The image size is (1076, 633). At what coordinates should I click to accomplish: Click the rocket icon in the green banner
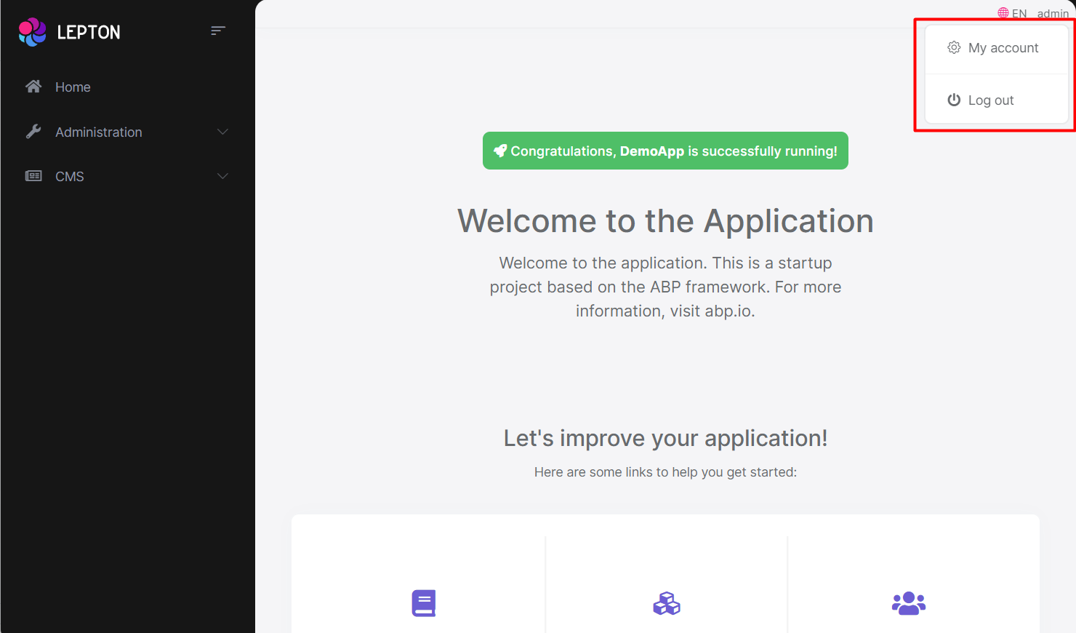click(x=499, y=150)
